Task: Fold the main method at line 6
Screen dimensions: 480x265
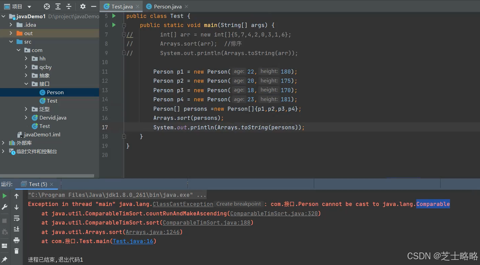Action: tap(124, 25)
